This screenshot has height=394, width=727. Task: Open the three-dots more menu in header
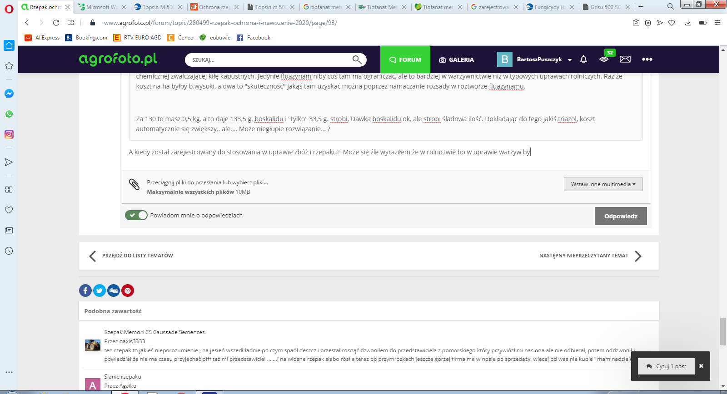[x=647, y=59]
